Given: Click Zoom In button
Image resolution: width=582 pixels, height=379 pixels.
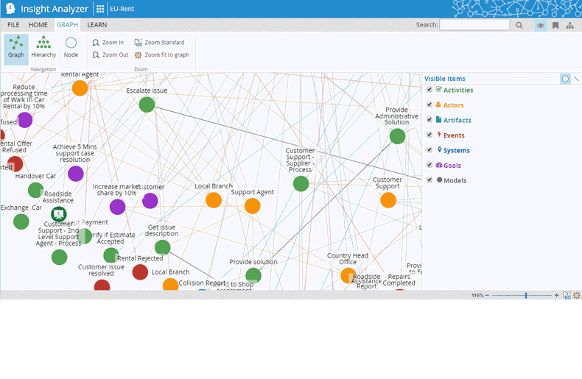Looking at the screenshot, I should [x=108, y=43].
